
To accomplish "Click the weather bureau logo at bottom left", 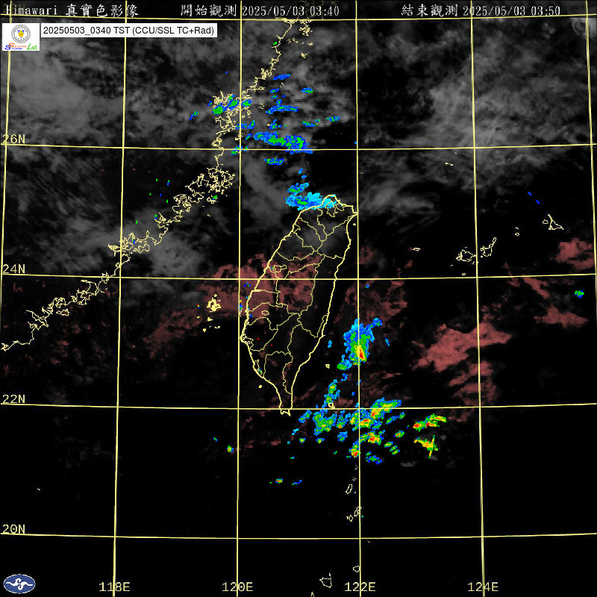I will [19, 584].
